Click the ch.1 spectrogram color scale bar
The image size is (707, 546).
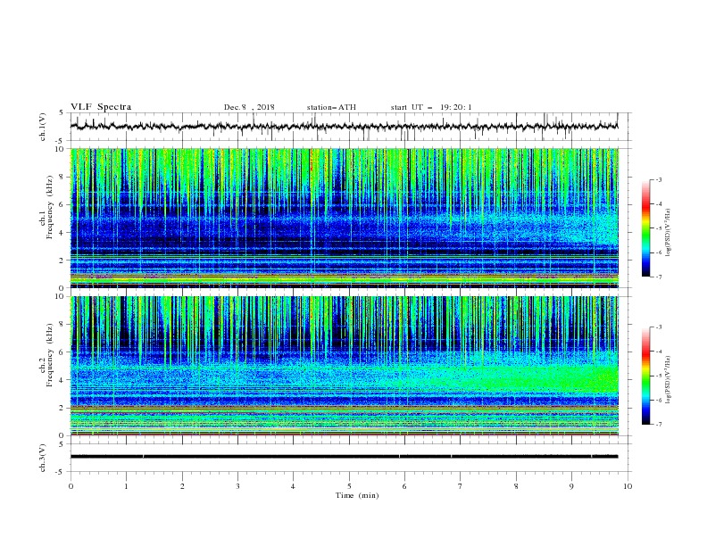645,228
